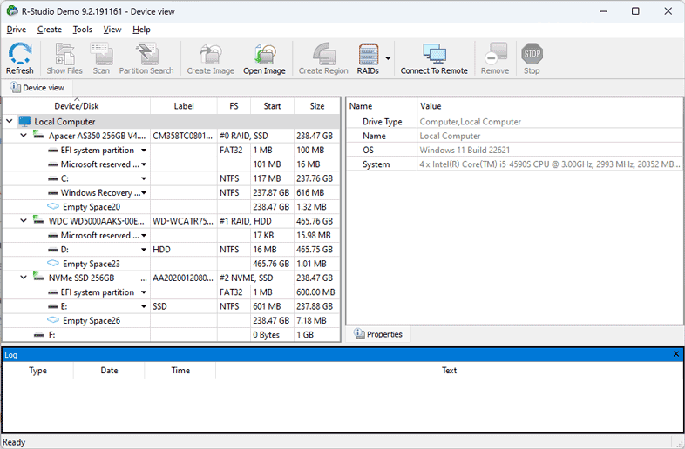This screenshot has width=685, height=449.
Task: Open dropdown beside Apacer's EFI system partition
Action: coord(144,151)
